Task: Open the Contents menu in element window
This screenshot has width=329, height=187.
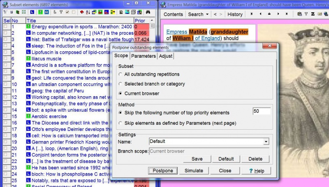Action: click(x=173, y=14)
